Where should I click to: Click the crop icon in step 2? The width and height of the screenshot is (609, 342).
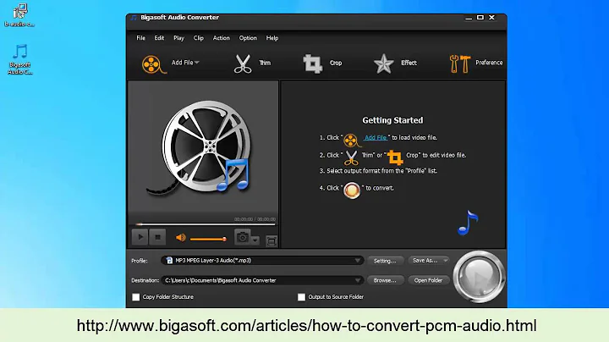point(395,157)
